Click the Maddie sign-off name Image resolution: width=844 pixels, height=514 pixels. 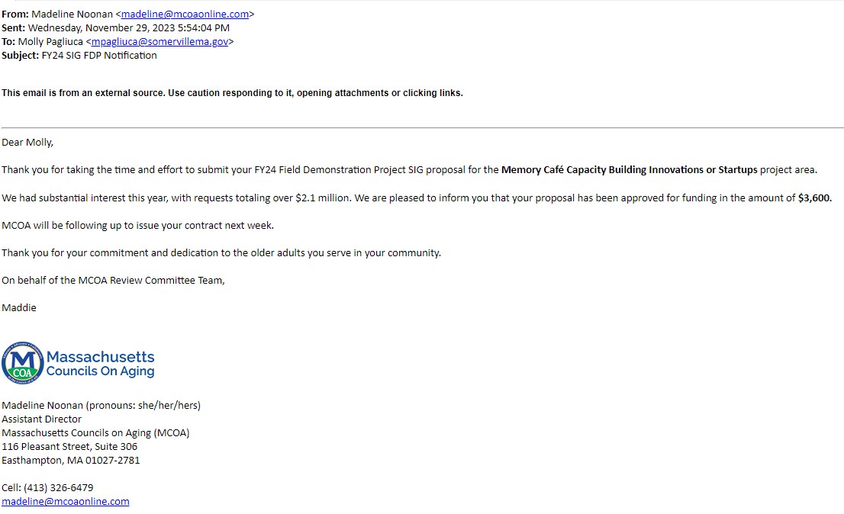(19, 308)
